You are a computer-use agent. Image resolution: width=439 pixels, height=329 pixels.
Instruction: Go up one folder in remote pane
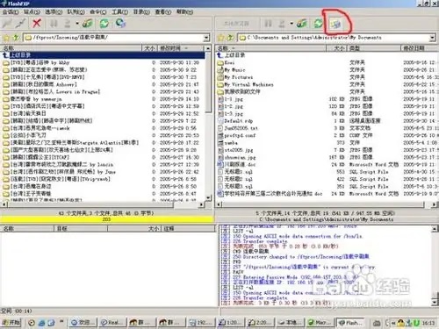16,38
